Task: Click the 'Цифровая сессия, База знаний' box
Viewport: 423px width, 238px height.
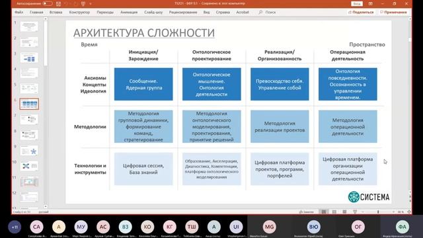Action: click(x=143, y=169)
